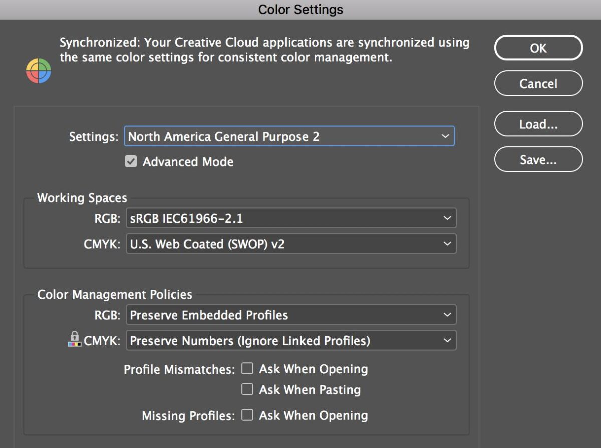Screen dimensions: 601x448
Task: Click the synchronized color wheel icon
Action: tap(39, 71)
